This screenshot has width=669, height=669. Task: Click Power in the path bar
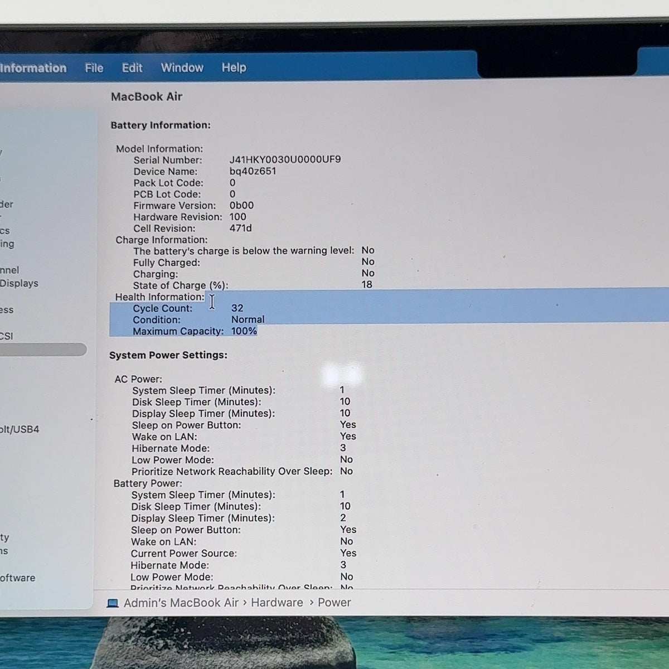(334, 603)
